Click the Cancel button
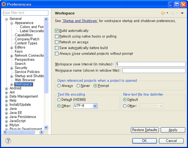Screen dimensions: 188x148 (x=171, y=141)
